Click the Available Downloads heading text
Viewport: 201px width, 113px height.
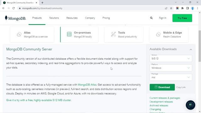(x=163, y=49)
